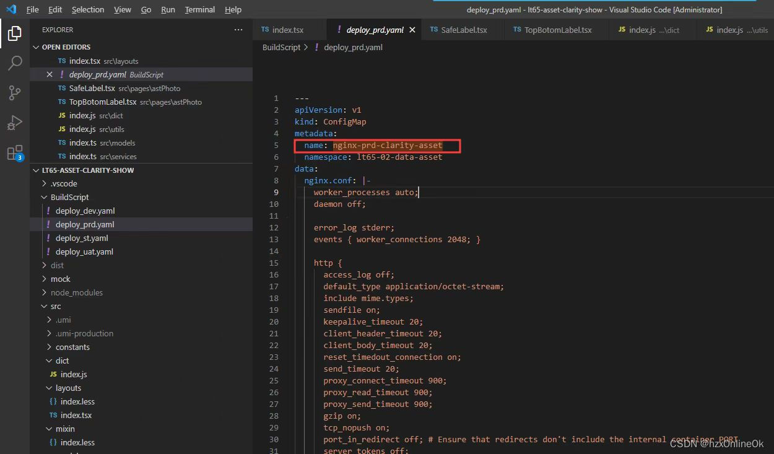Open the Search view icon
This screenshot has height=454, width=774.
point(15,63)
